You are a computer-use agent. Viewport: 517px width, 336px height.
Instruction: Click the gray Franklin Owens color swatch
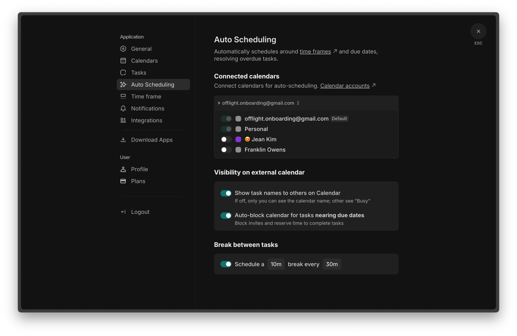point(238,150)
